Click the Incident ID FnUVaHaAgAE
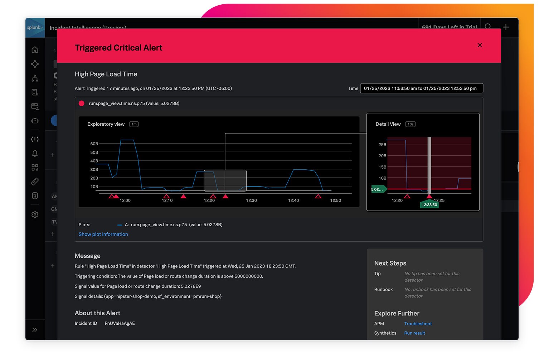The height and width of the screenshot is (358, 544). (120, 323)
